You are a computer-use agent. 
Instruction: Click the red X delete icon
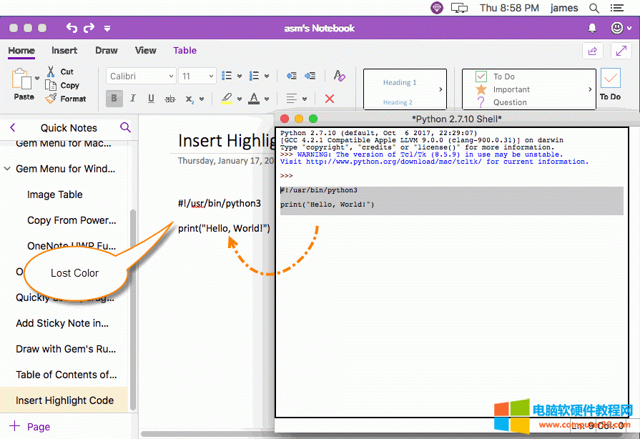(x=328, y=99)
